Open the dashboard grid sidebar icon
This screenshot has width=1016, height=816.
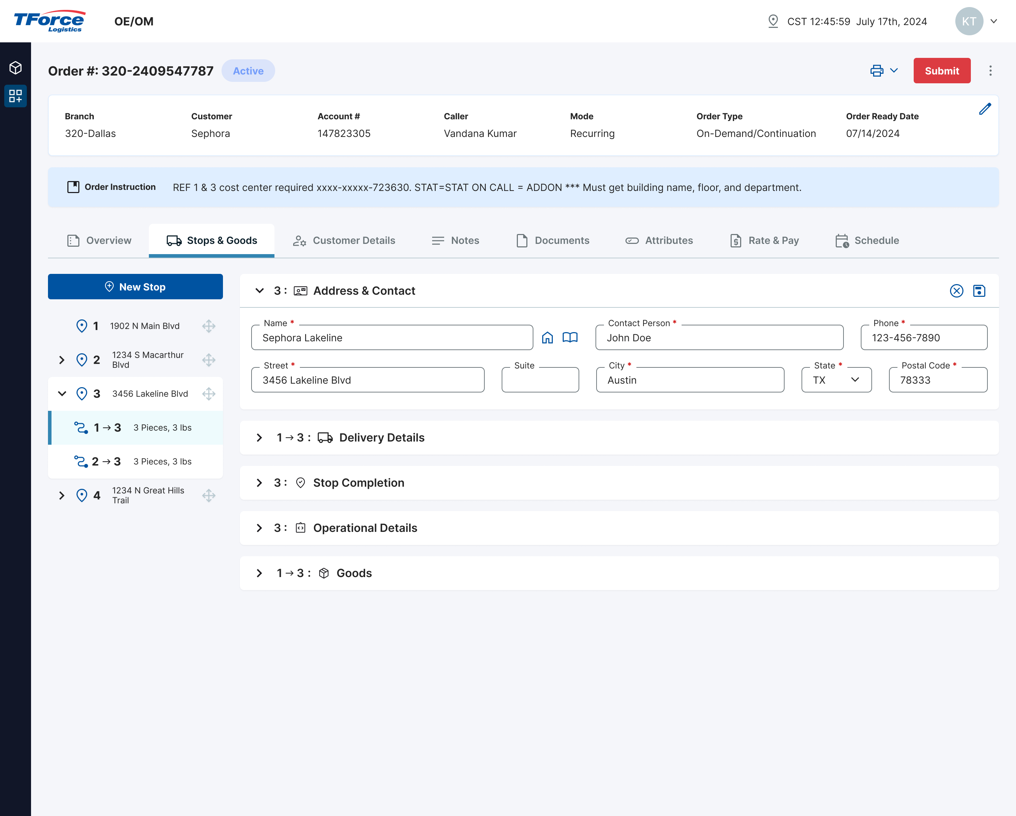pyautogui.click(x=16, y=96)
